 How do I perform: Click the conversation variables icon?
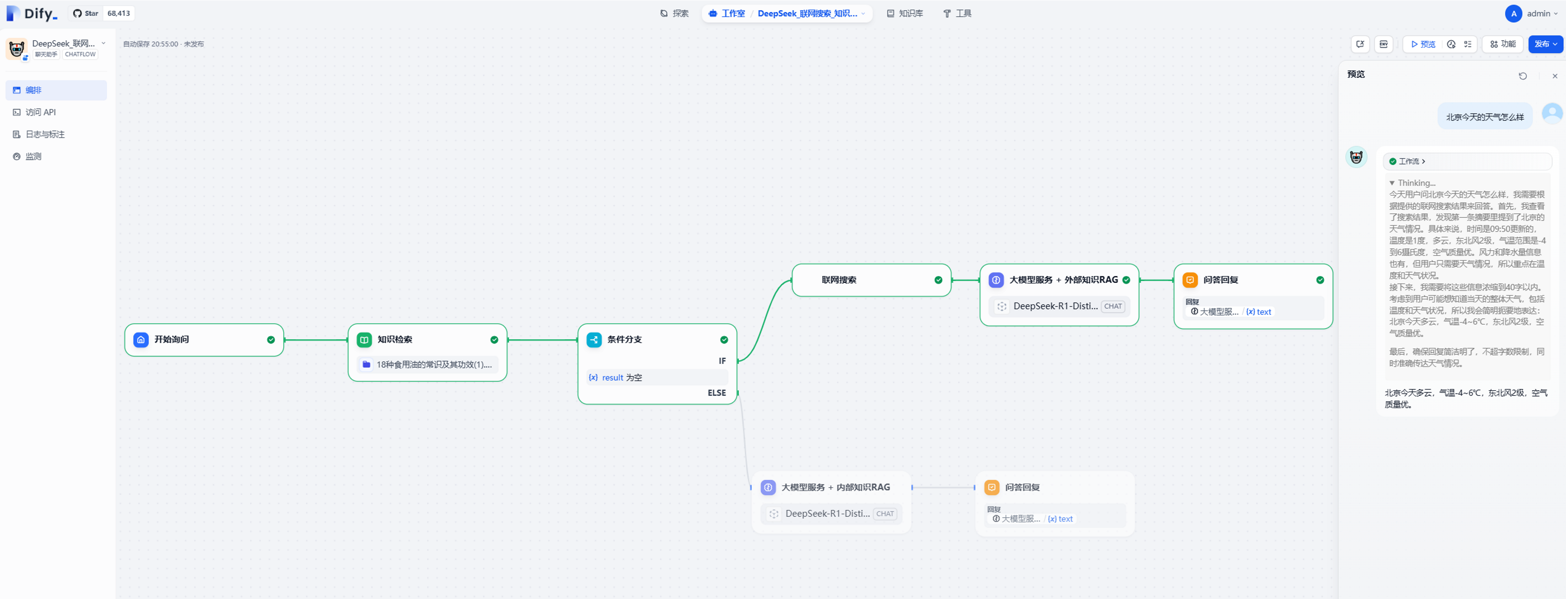click(x=1361, y=44)
